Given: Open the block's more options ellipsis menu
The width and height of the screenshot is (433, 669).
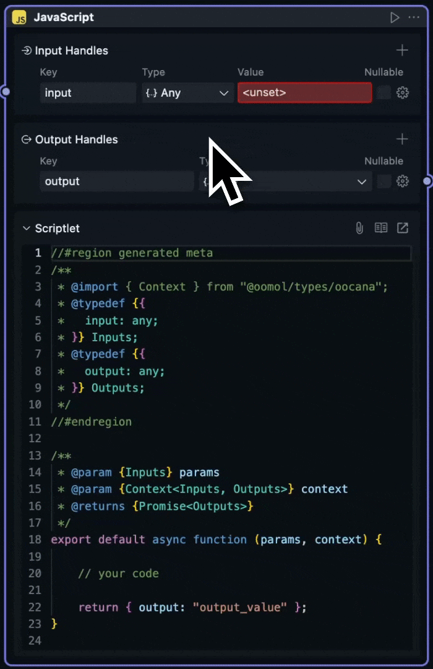Looking at the screenshot, I should click(414, 17).
